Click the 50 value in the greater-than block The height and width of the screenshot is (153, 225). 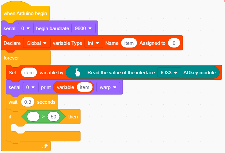pyautogui.click(x=53, y=117)
